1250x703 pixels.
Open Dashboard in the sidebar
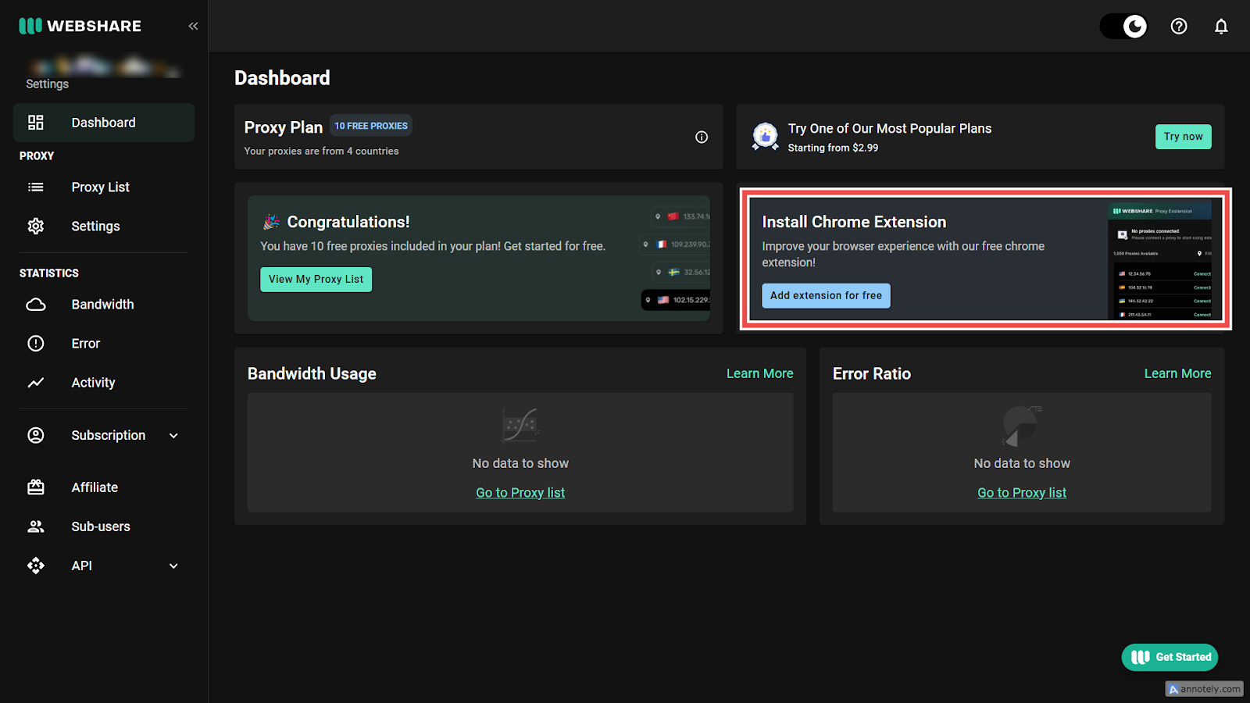pos(104,123)
